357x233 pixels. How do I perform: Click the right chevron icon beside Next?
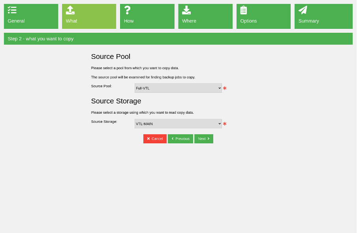(209, 139)
